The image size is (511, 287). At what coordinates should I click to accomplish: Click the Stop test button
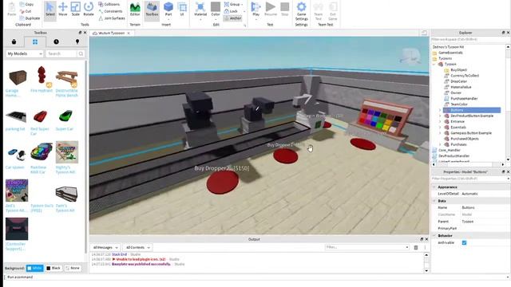pos(284,9)
